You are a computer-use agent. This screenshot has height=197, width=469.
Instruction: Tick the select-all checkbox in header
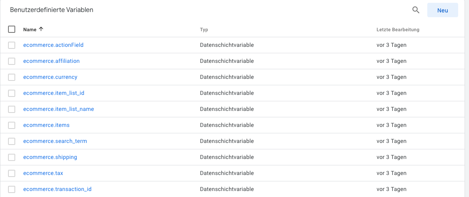point(12,29)
